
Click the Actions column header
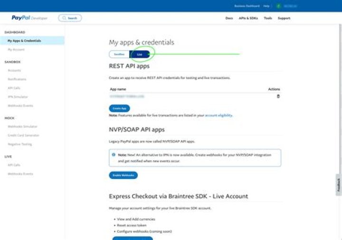(x=274, y=89)
